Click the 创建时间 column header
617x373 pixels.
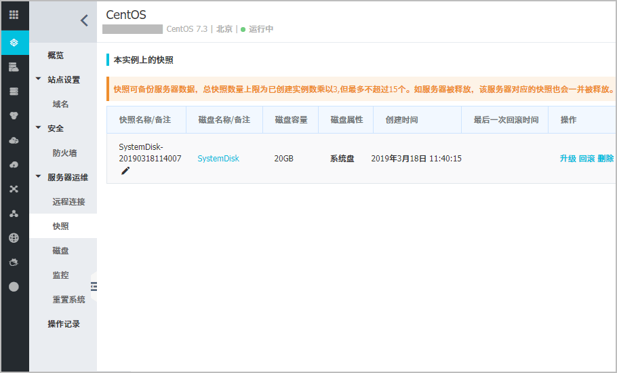(402, 120)
